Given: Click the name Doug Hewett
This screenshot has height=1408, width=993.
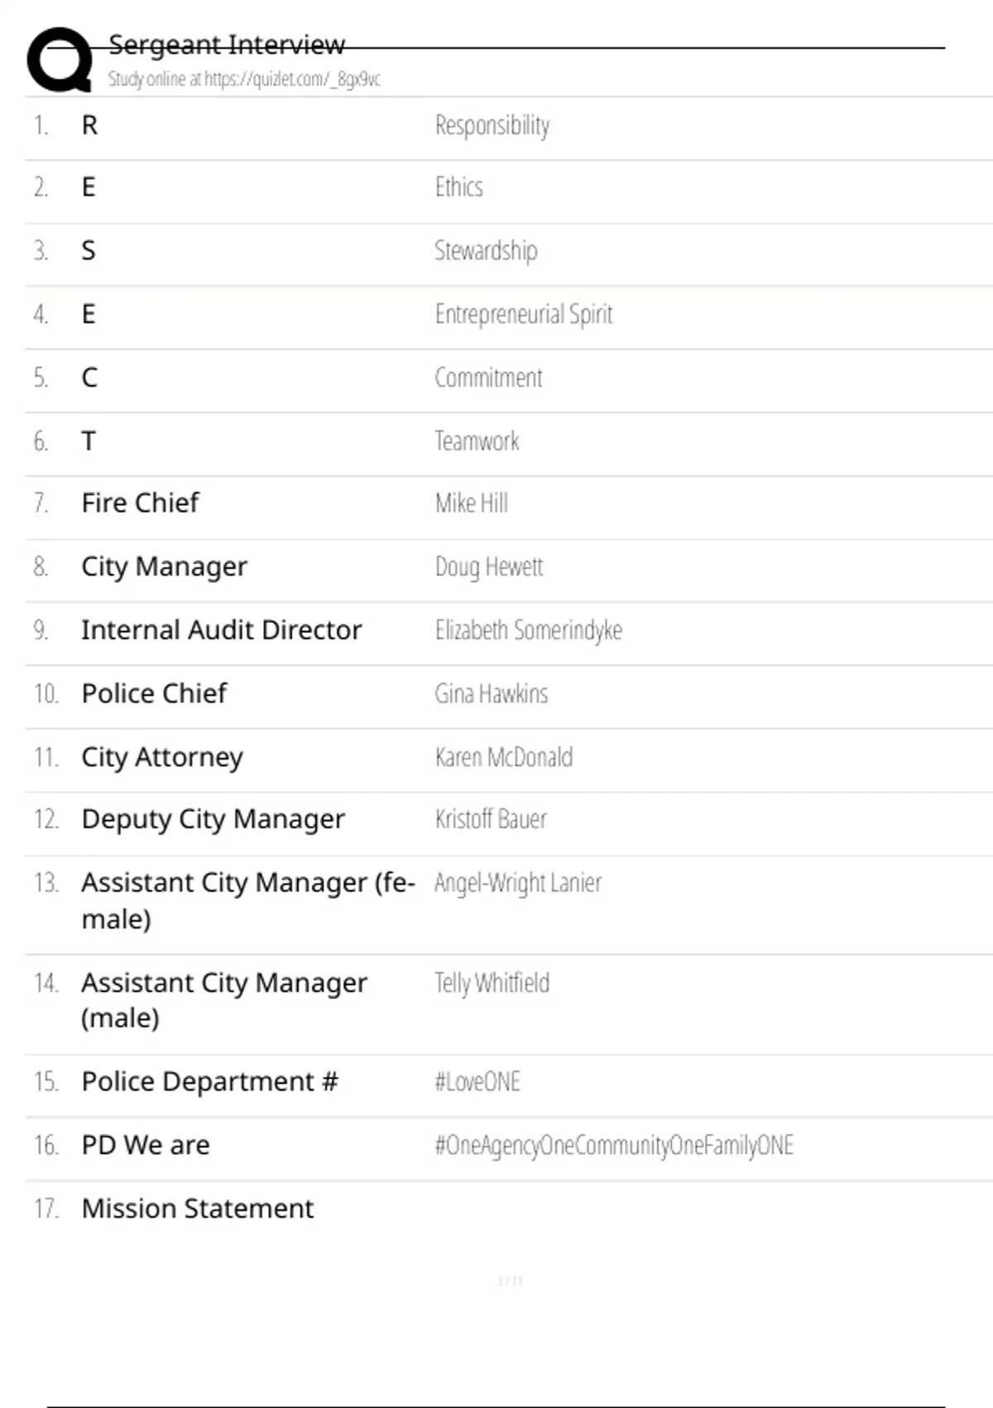Looking at the screenshot, I should (488, 567).
